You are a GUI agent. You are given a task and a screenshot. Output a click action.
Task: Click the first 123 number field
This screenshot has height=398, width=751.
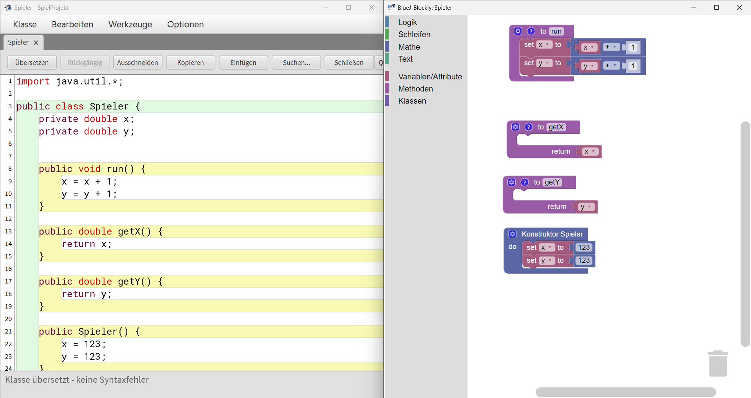(x=583, y=247)
